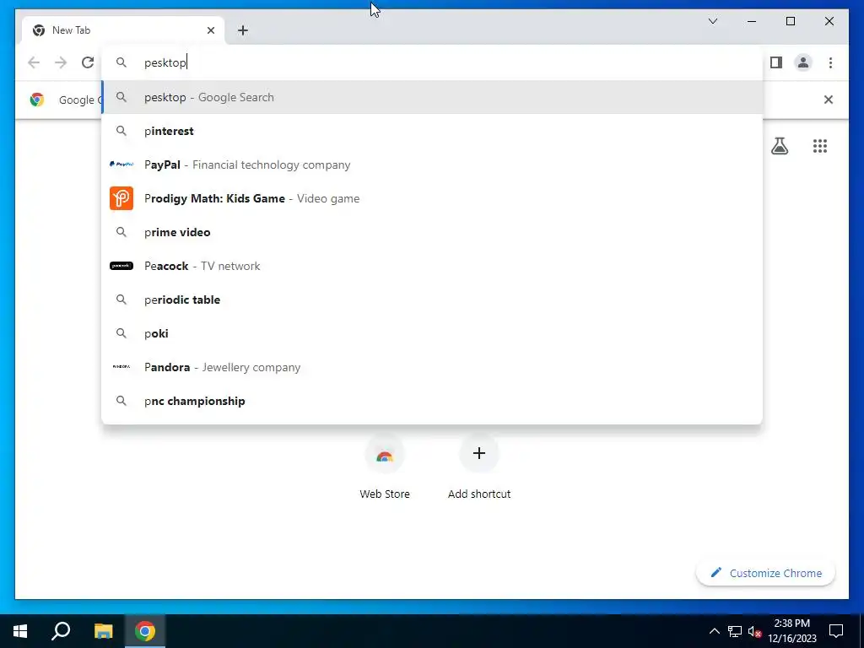This screenshot has height=648, width=864.
Task: Click the Chrome taskbar icon
Action: point(145,631)
